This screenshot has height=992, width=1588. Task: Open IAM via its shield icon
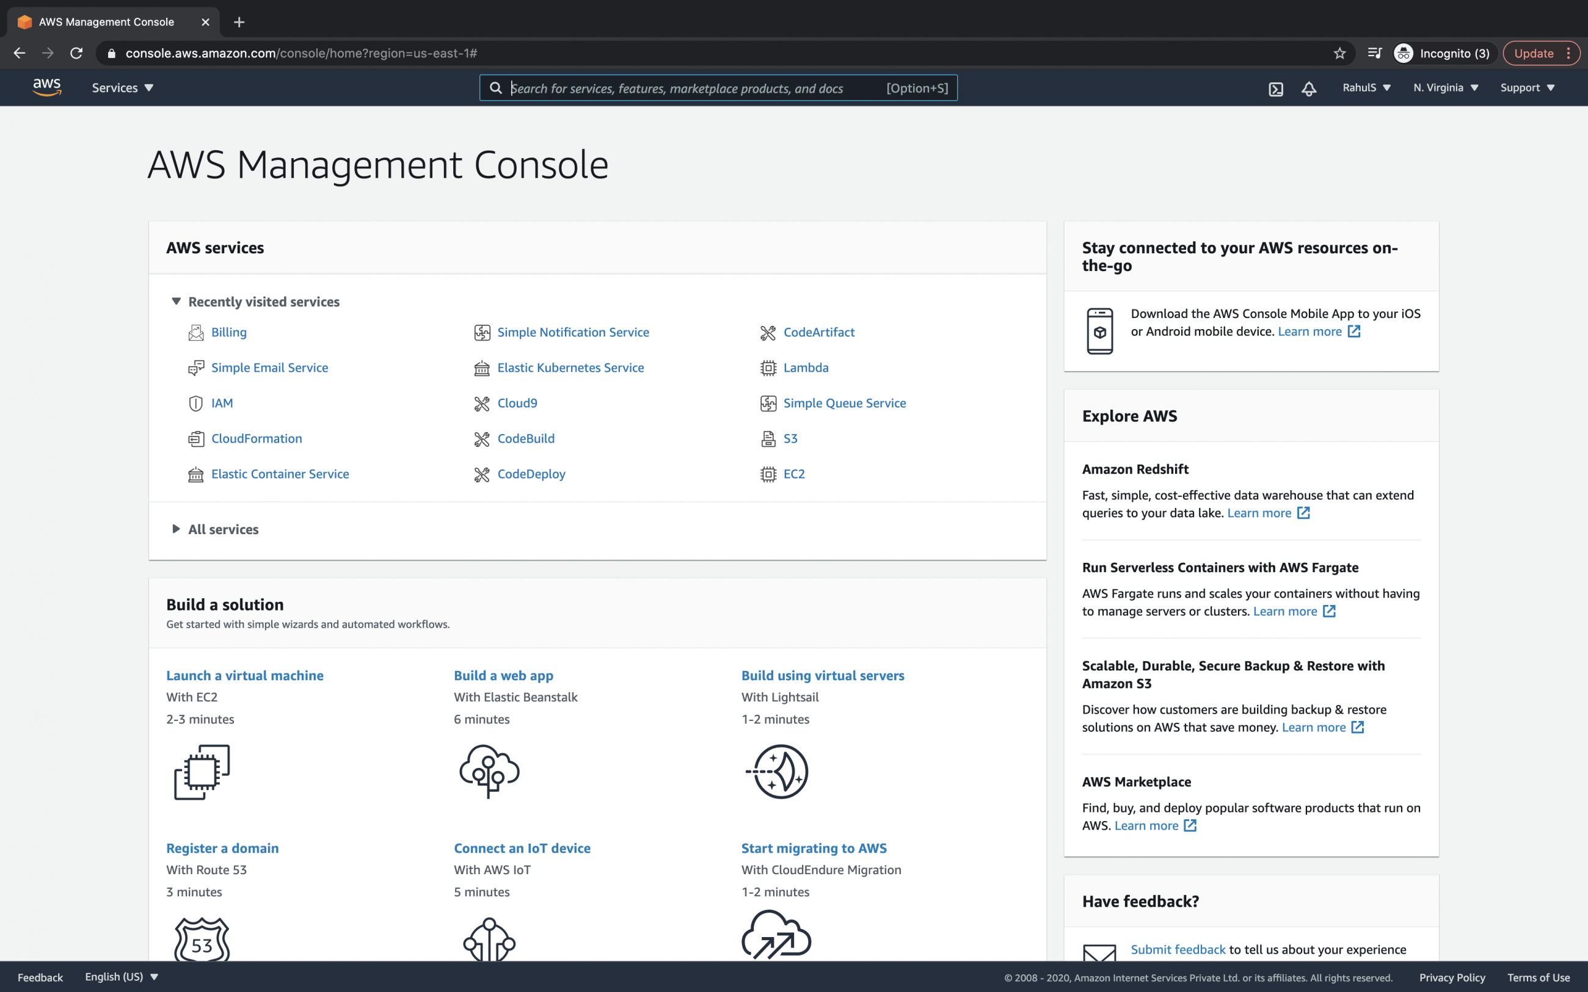pos(195,403)
